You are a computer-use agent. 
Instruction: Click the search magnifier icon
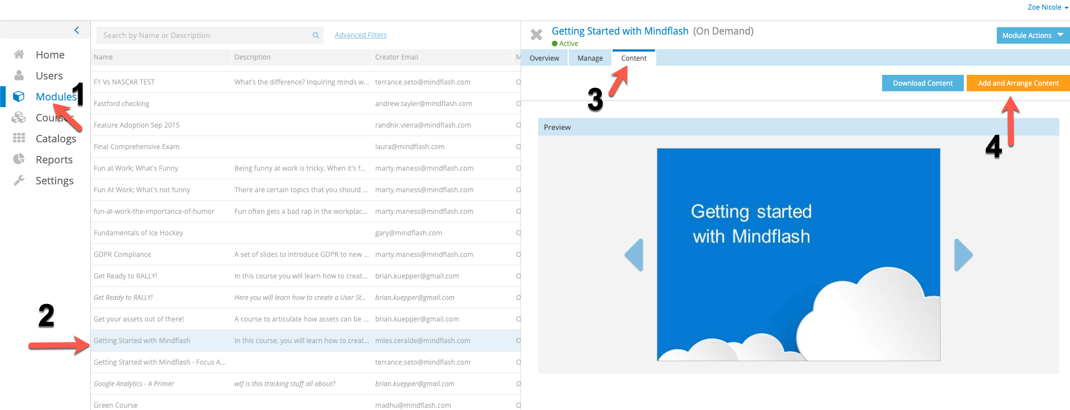pyautogui.click(x=316, y=35)
